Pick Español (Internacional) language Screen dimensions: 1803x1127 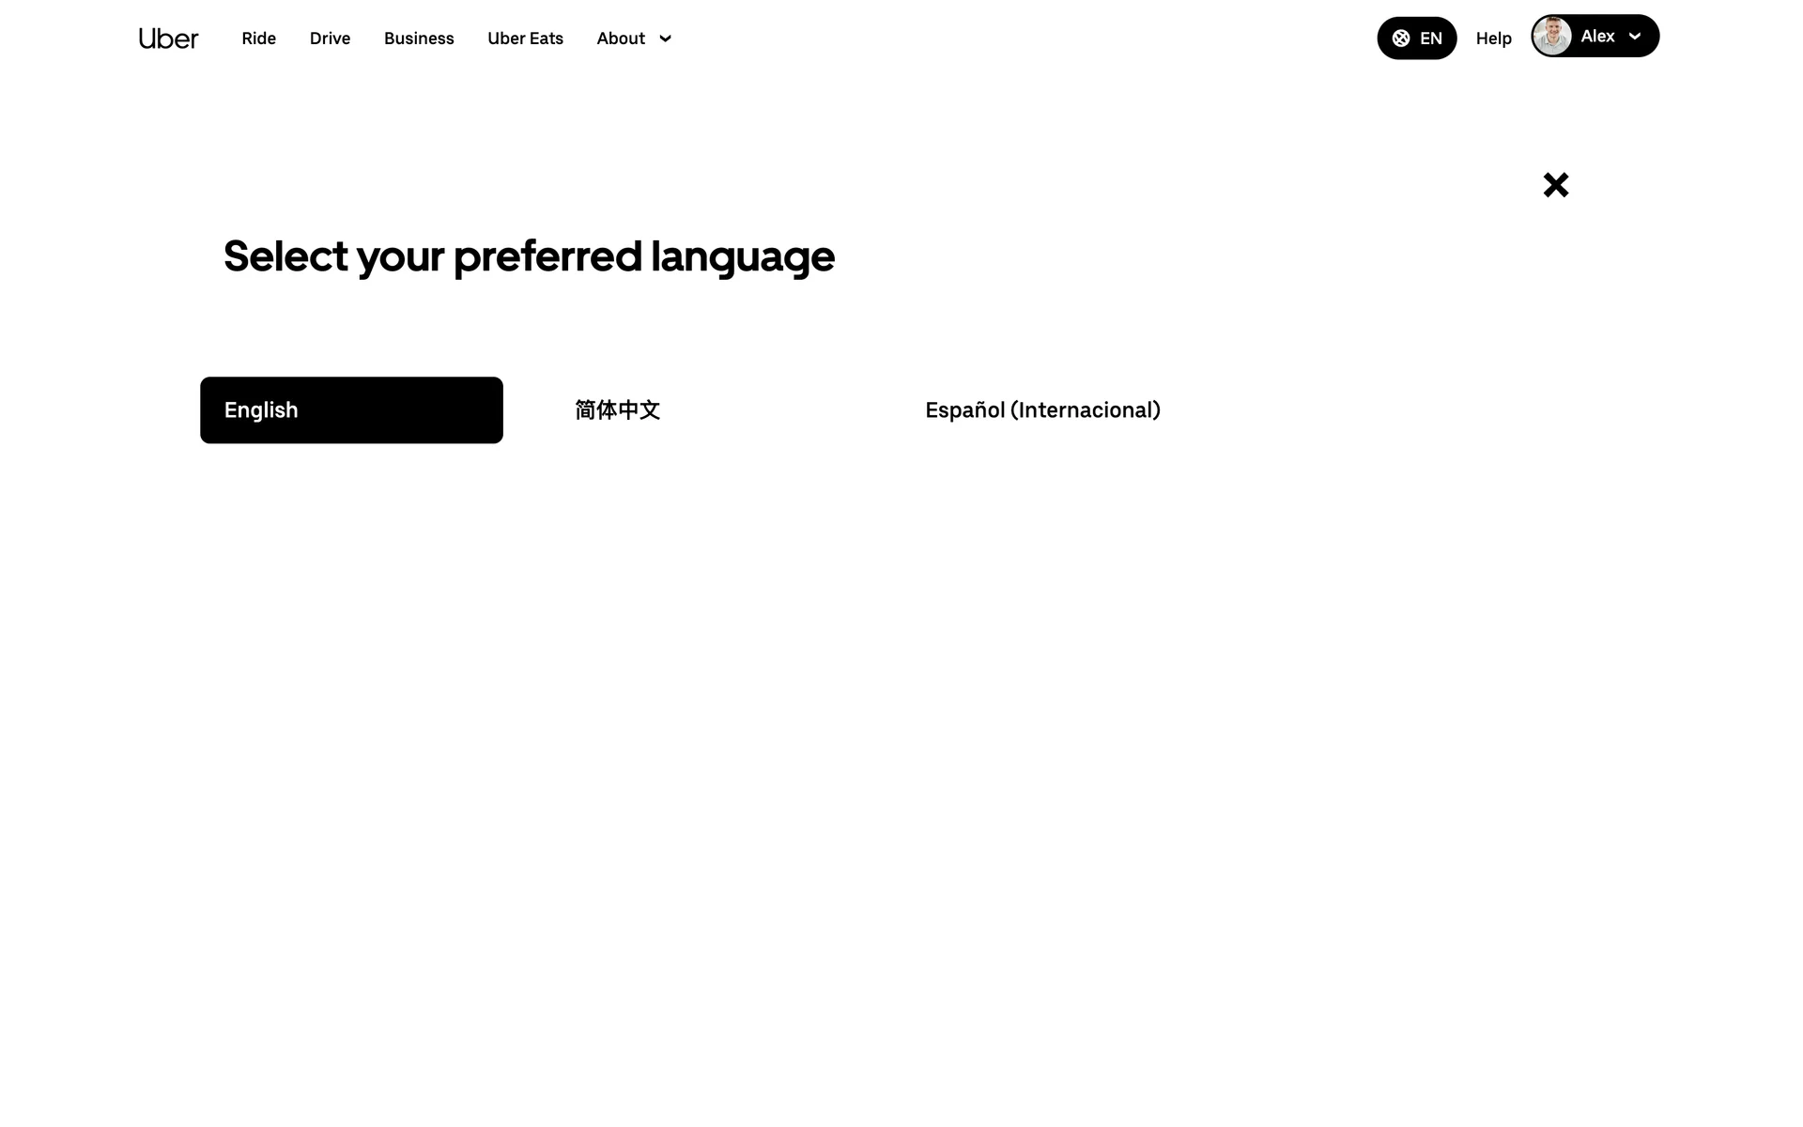click(1041, 410)
